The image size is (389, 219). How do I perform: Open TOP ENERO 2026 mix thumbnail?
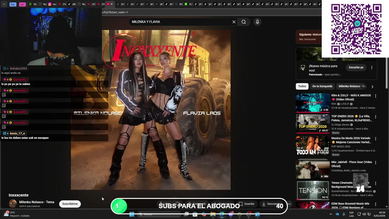[x=313, y=124]
